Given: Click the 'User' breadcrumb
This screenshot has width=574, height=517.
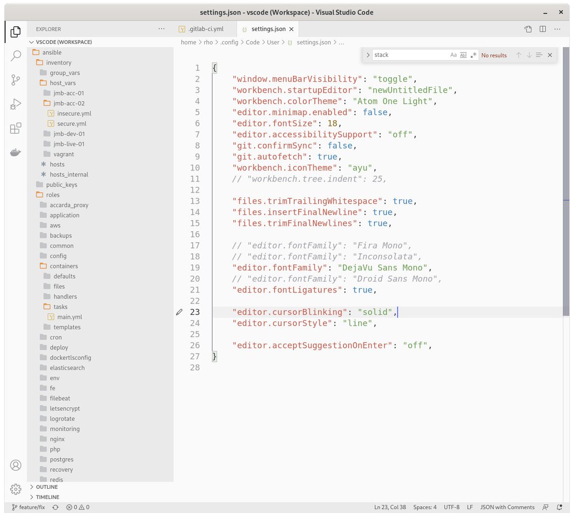Looking at the screenshot, I should tap(273, 43).
